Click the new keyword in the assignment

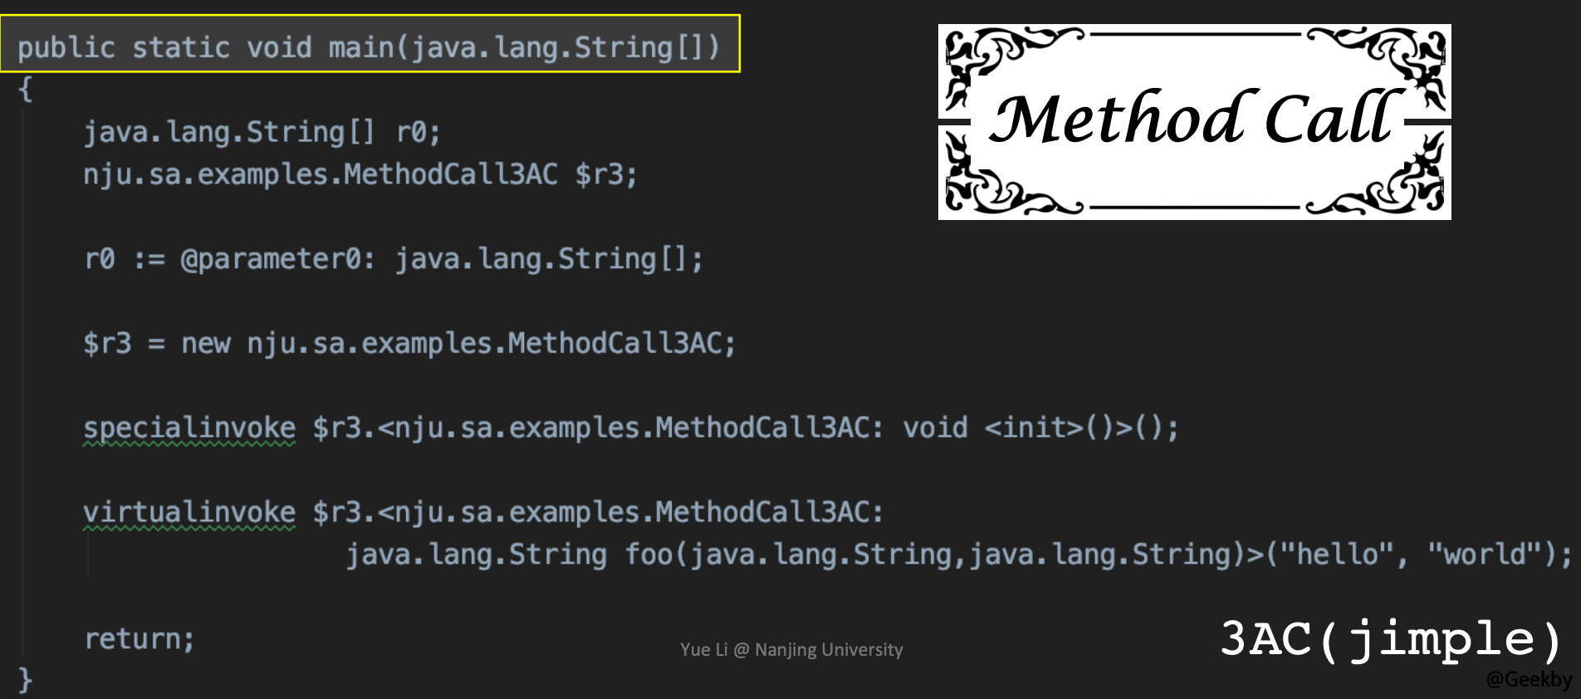(x=205, y=343)
